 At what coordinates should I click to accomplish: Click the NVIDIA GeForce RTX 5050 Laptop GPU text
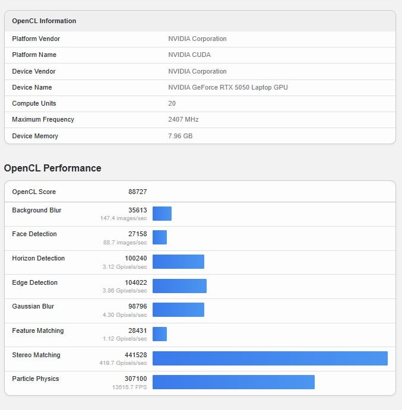pyautogui.click(x=228, y=87)
